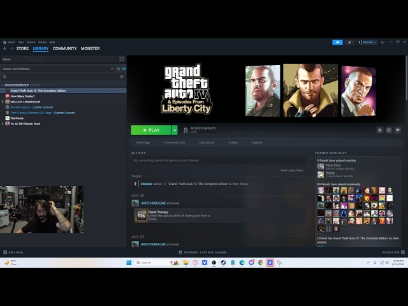Open the Support link
The height and width of the screenshot is (306, 408).
click(x=257, y=143)
